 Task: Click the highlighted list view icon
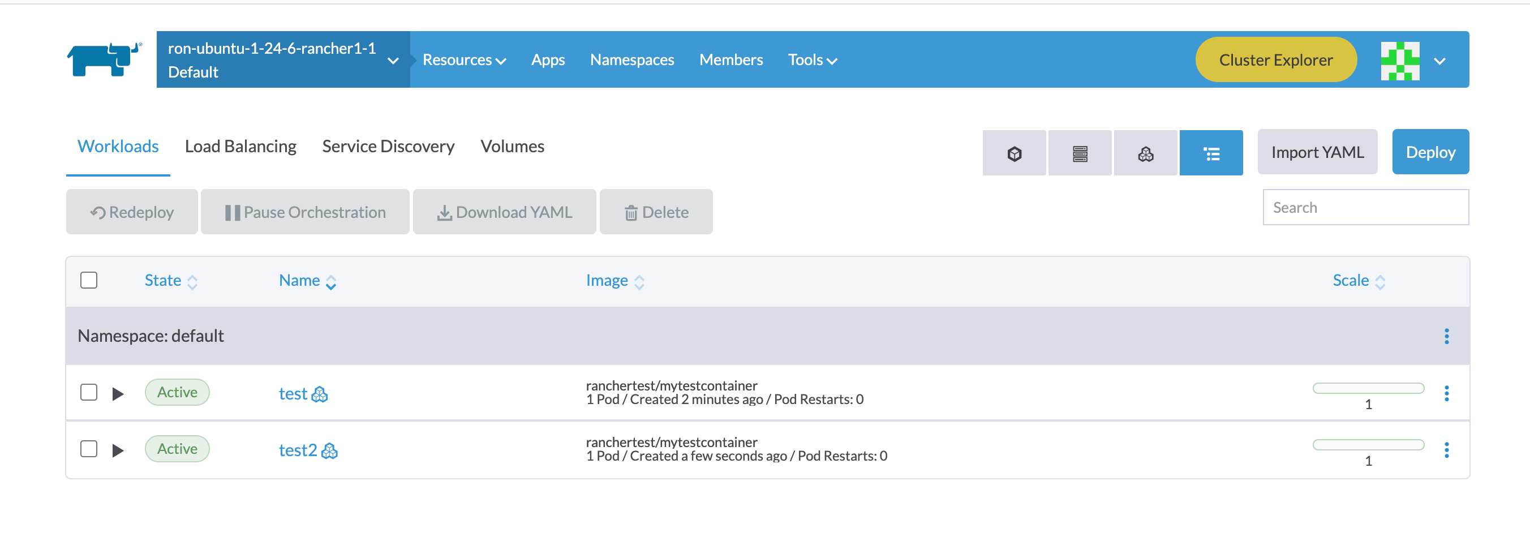pyautogui.click(x=1211, y=153)
